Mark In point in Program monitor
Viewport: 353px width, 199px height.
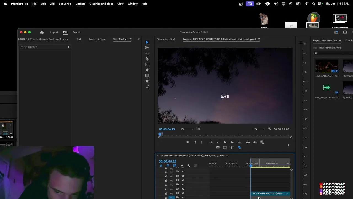click(195, 142)
